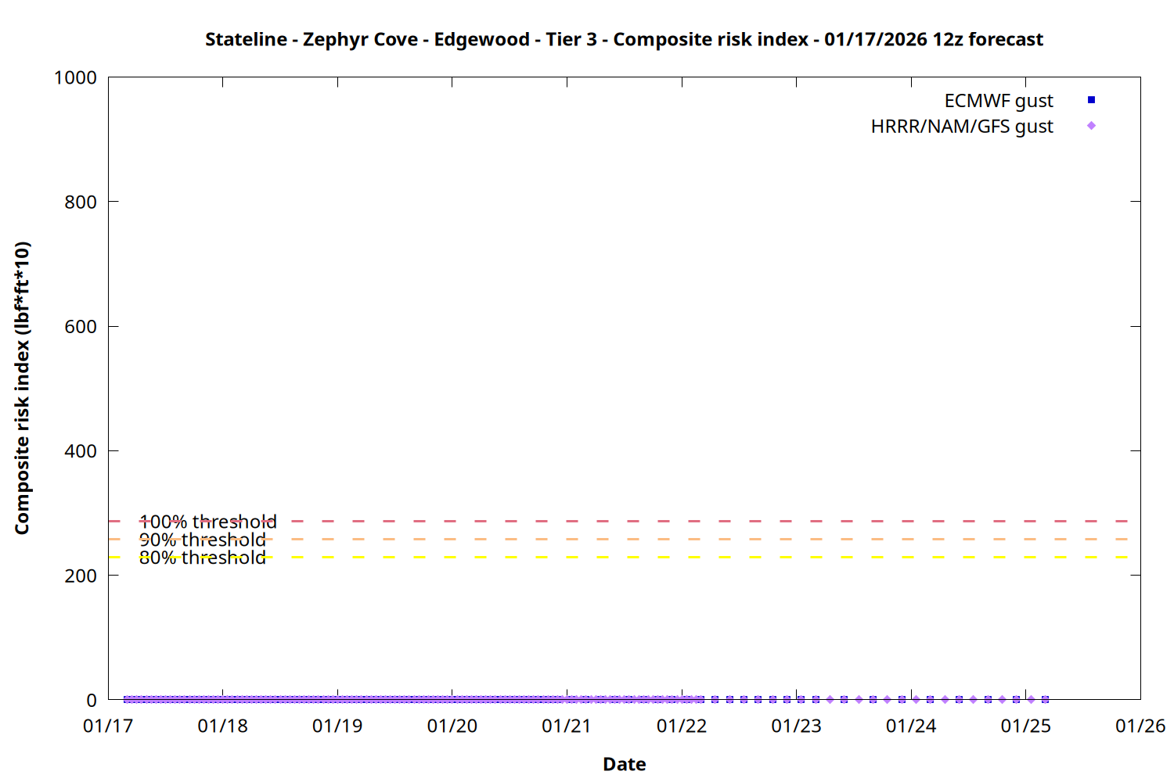Click the Date x-axis title
Viewport: 1174px width, 782px height.
point(624,764)
